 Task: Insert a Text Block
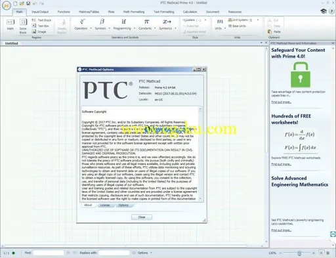point(41,20)
